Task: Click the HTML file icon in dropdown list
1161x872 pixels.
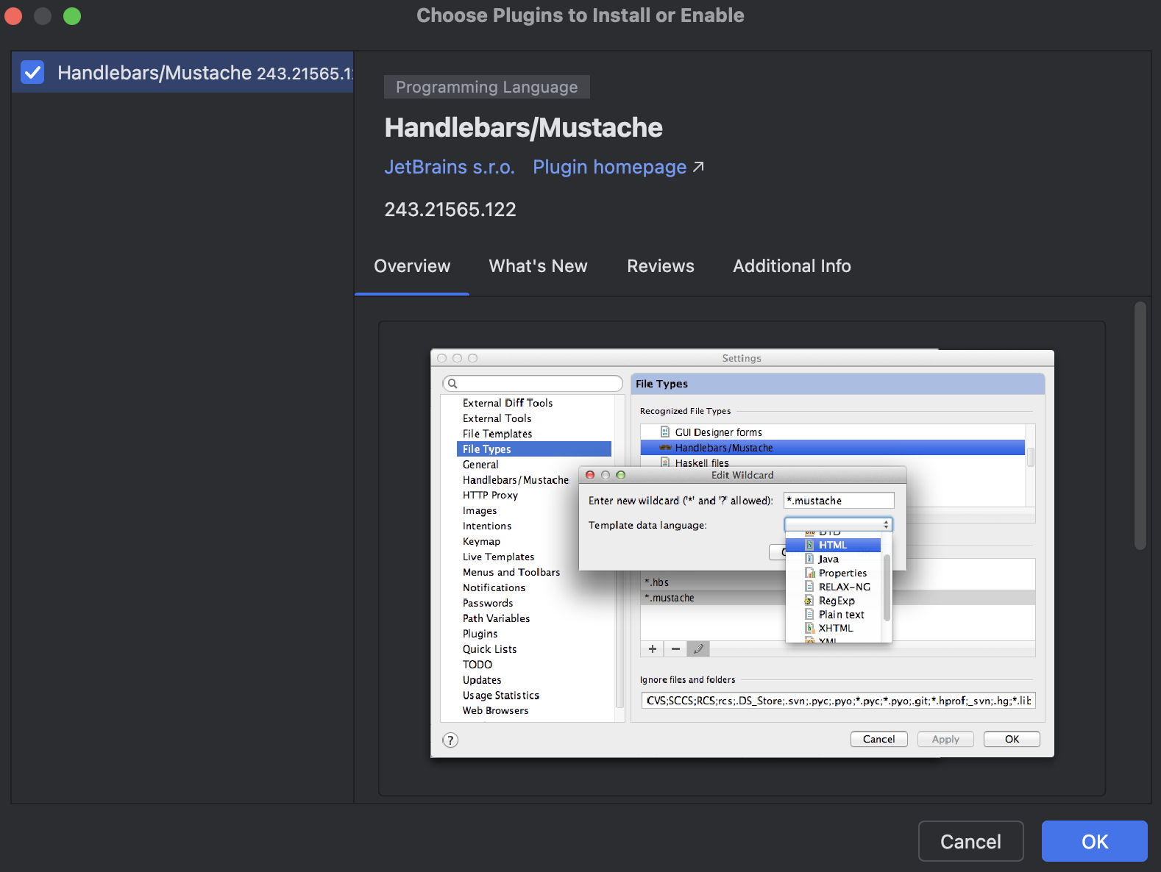Action: [809, 545]
